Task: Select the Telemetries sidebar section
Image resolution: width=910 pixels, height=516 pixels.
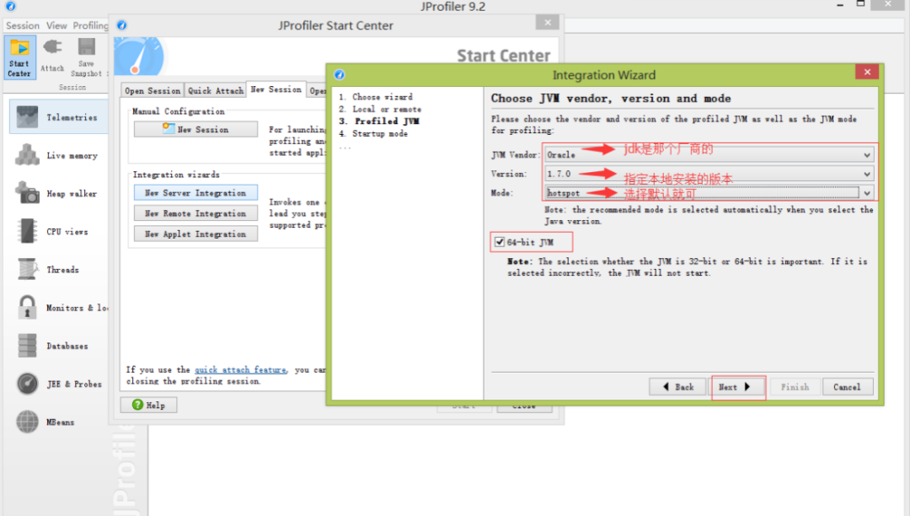Action: tap(58, 117)
